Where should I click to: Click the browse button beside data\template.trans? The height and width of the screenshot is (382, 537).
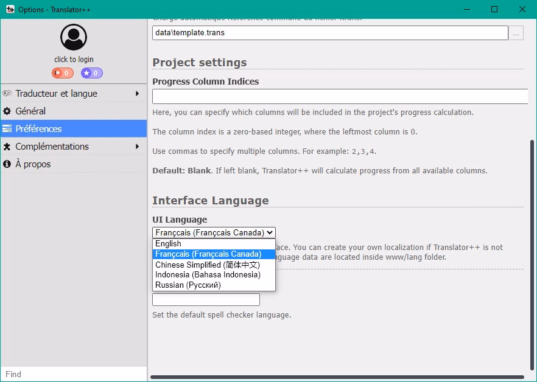click(516, 33)
